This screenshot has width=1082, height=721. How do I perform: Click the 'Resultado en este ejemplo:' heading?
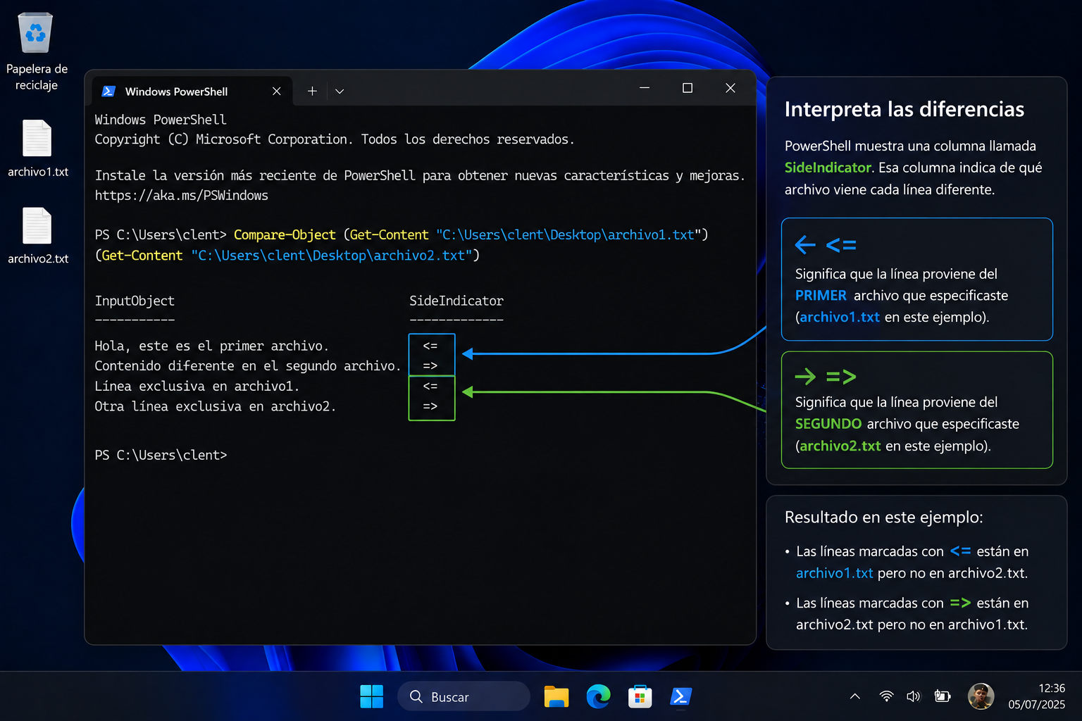coord(884,517)
